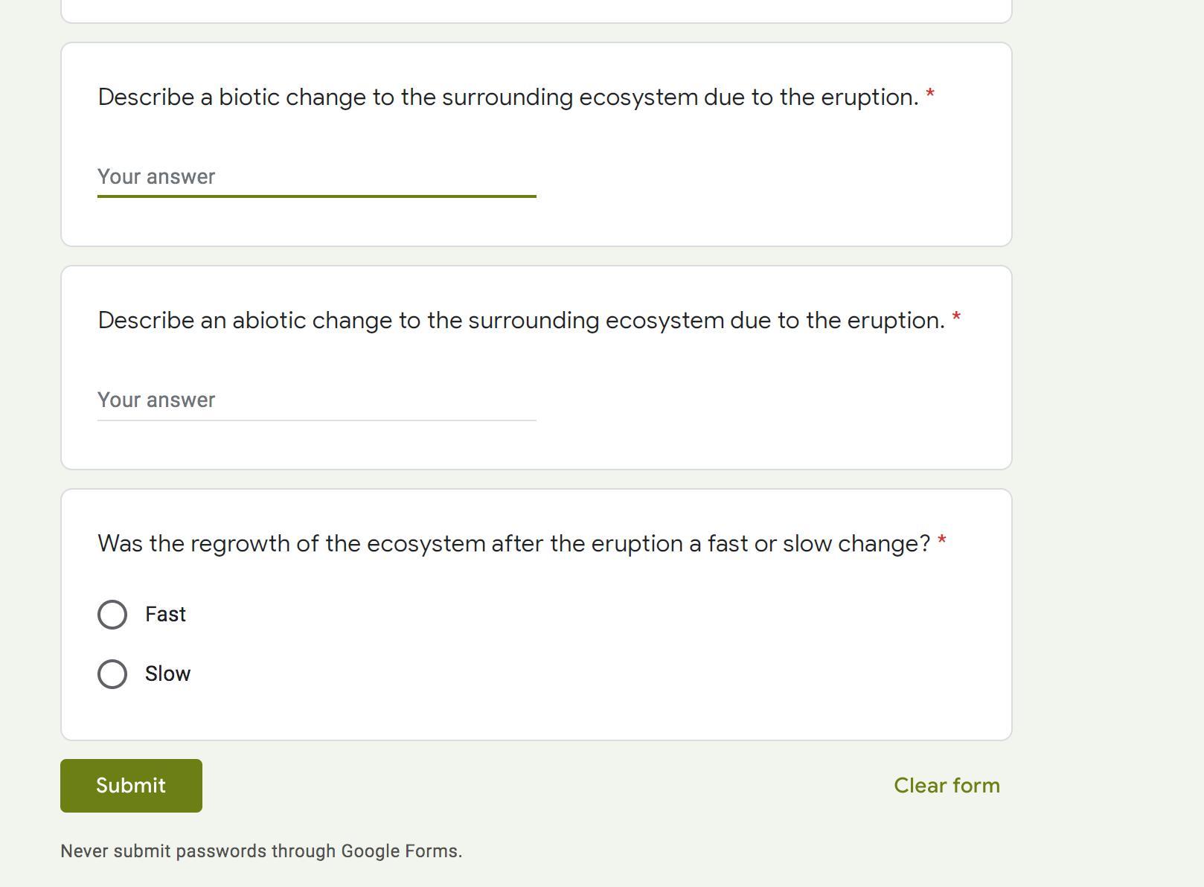Click blank area right of the Slow option
The width and height of the screenshot is (1204, 887).
[x=595, y=674]
